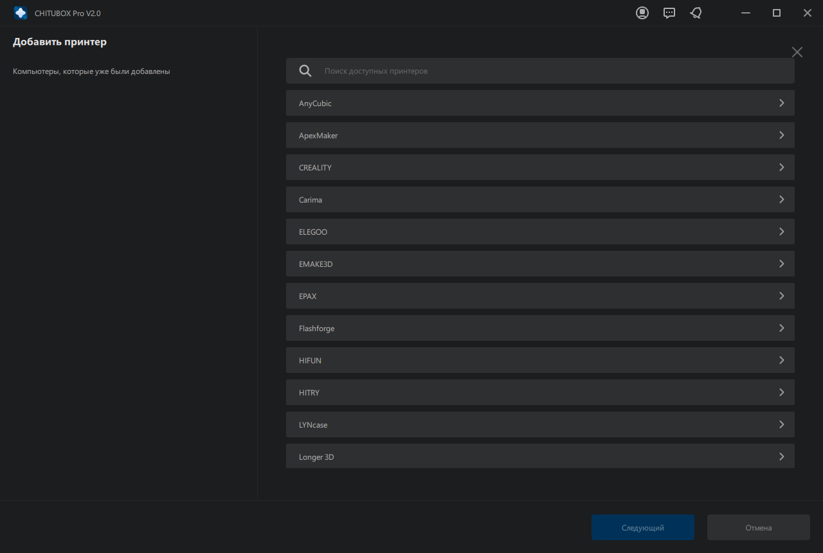Open the notifications bell icon

(696, 13)
